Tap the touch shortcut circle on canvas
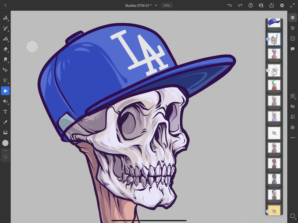The height and width of the screenshot is (223, 298). point(32,46)
